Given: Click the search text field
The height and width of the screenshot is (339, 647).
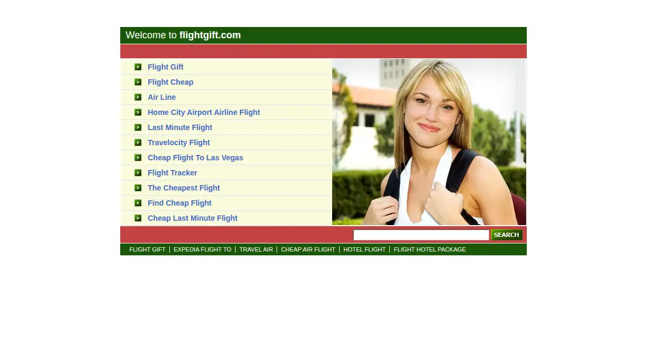Looking at the screenshot, I should pos(421,235).
